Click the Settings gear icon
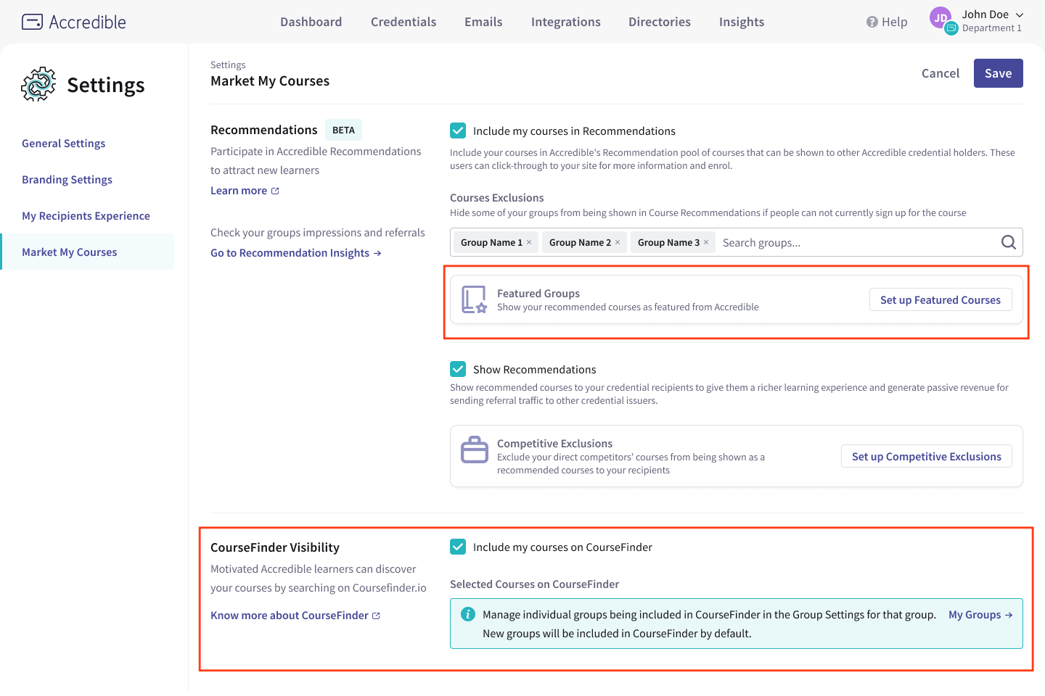 point(38,84)
